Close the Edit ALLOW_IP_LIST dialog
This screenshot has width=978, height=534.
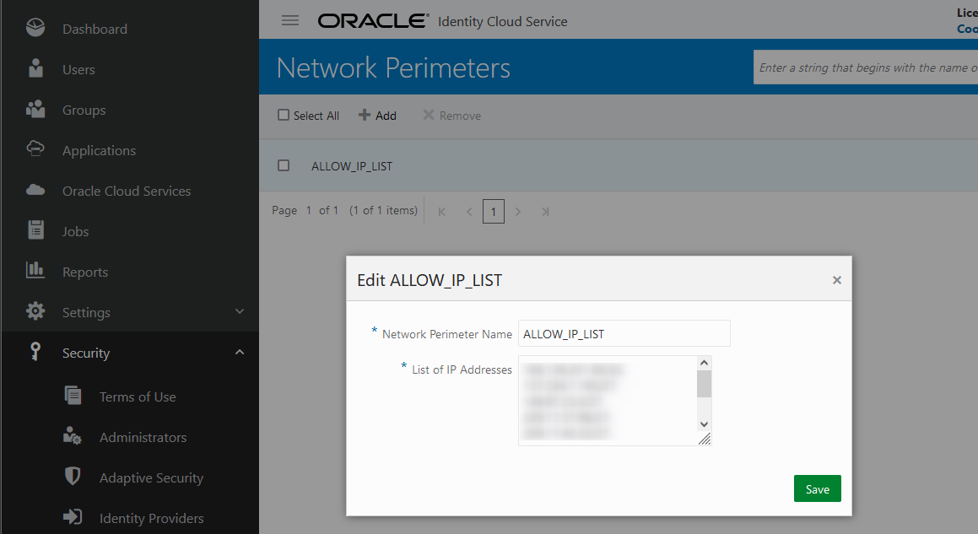coord(837,280)
